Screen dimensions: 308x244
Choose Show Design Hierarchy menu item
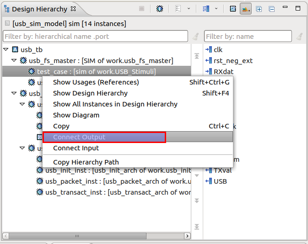(x=138, y=93)
